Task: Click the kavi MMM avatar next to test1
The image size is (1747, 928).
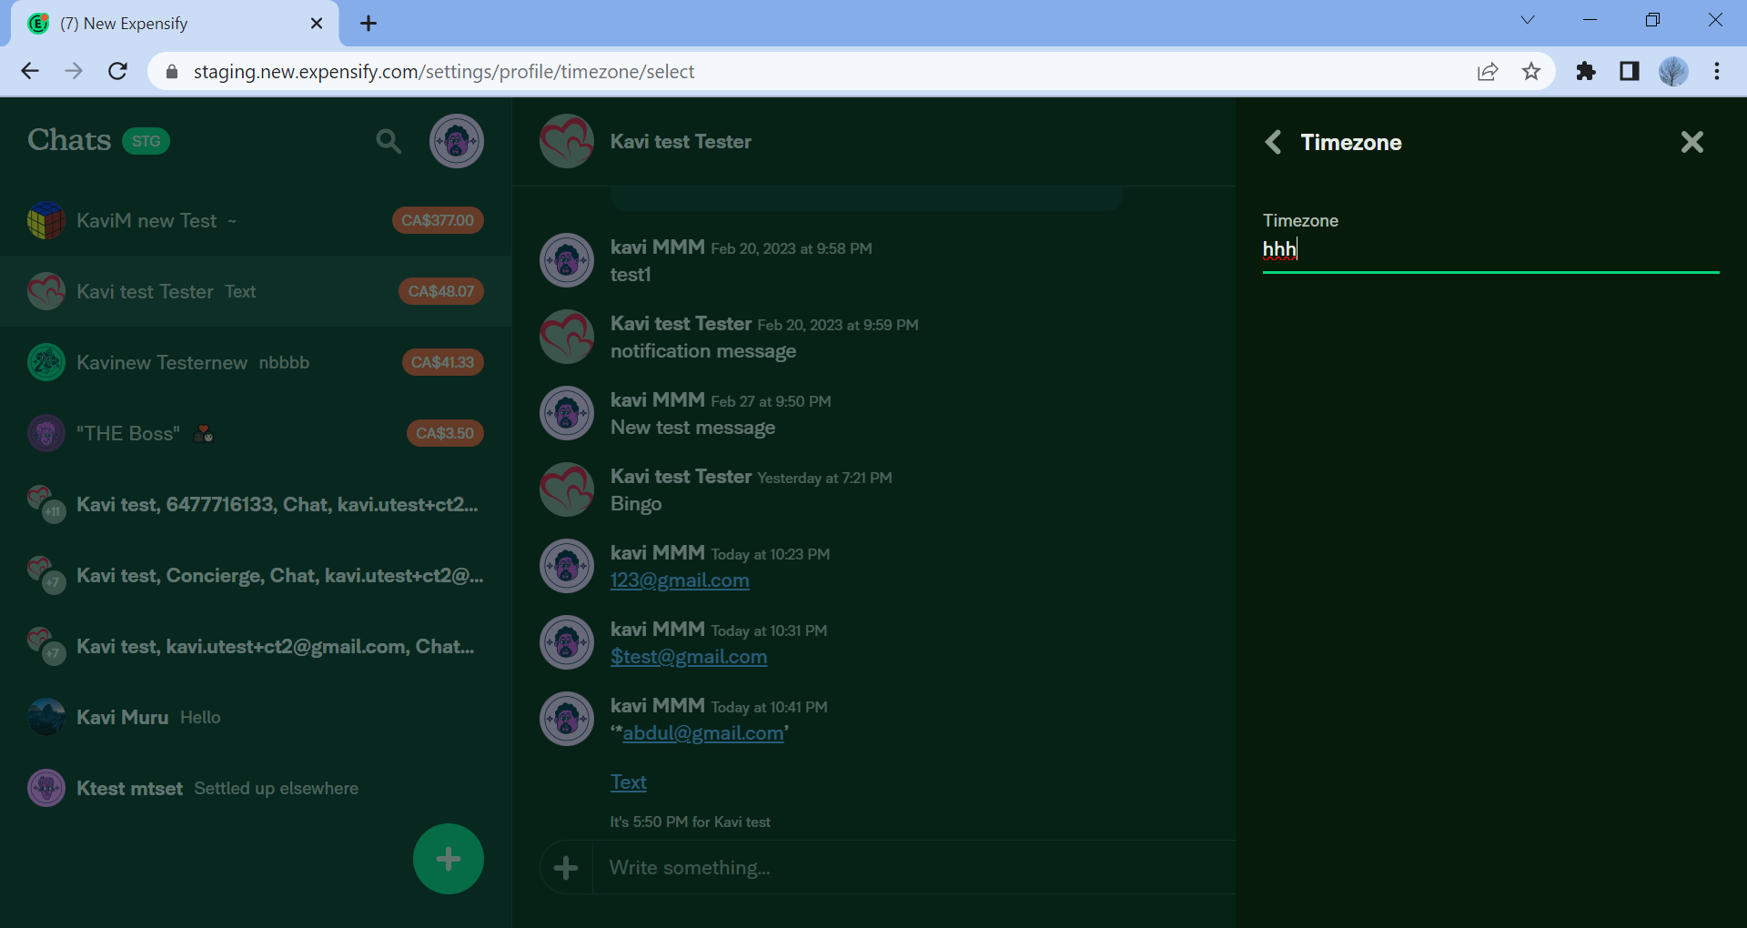Action: click(566, 259)
